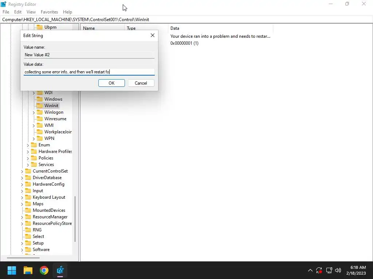Click Cancel in Edit String dialog
This screenshot has height=279, width=373.
(141, 83)
